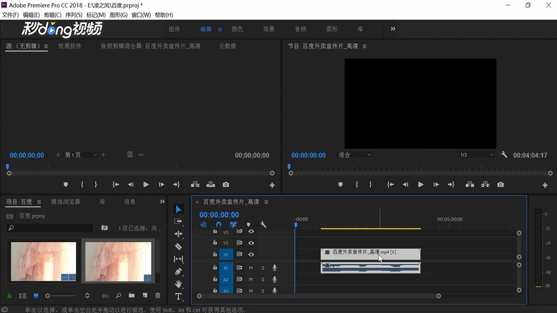557x313 pixels.
Task: Expand the project panel tab overflow chevrons
Action: (162, 202)
